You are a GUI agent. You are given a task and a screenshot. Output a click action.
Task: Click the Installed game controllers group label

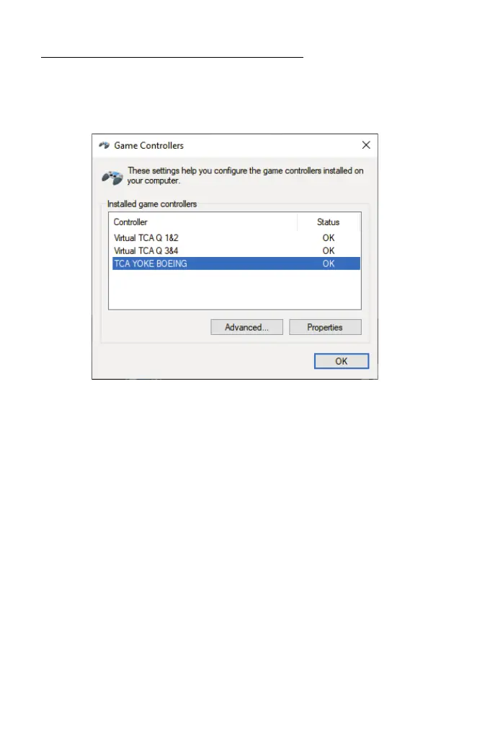[x=152, y=204]
